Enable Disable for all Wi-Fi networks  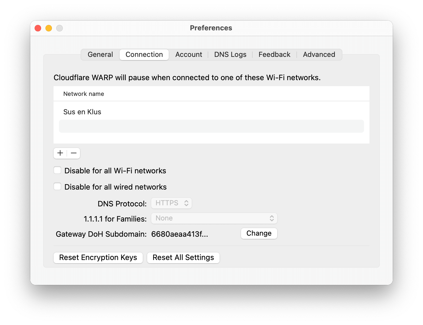click(57, 170)
